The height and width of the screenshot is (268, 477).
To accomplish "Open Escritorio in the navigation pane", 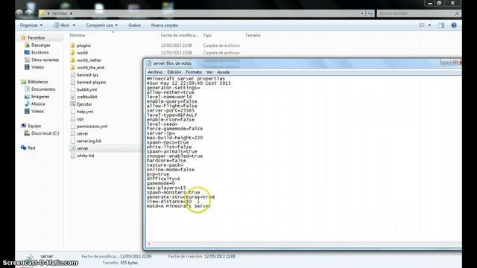I will pyautogui.click(x=40, y=52).
